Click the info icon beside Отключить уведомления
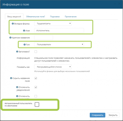The image size is (123, 121). [17, 87]
